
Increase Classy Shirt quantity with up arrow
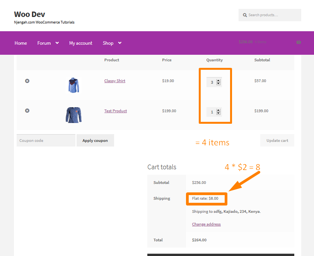pyautogui.click(x=218, y=81)
